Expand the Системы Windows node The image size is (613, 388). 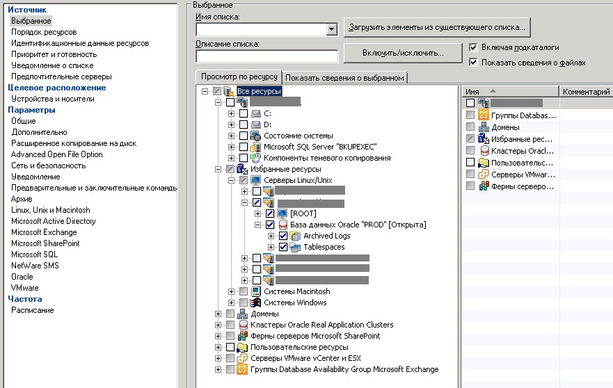(x=232, y=302)
